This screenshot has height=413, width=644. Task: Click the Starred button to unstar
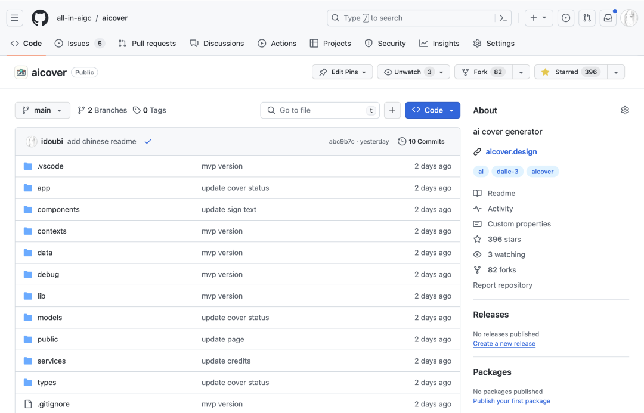click(571, 72)
